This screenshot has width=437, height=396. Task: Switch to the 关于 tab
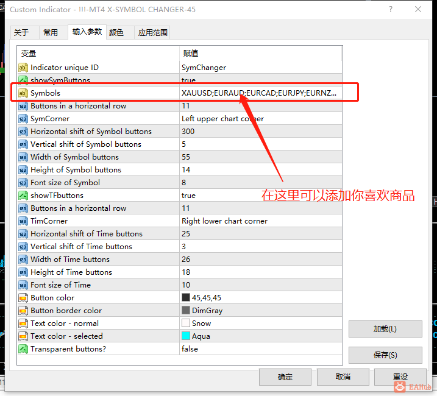[x=24, y=33]
